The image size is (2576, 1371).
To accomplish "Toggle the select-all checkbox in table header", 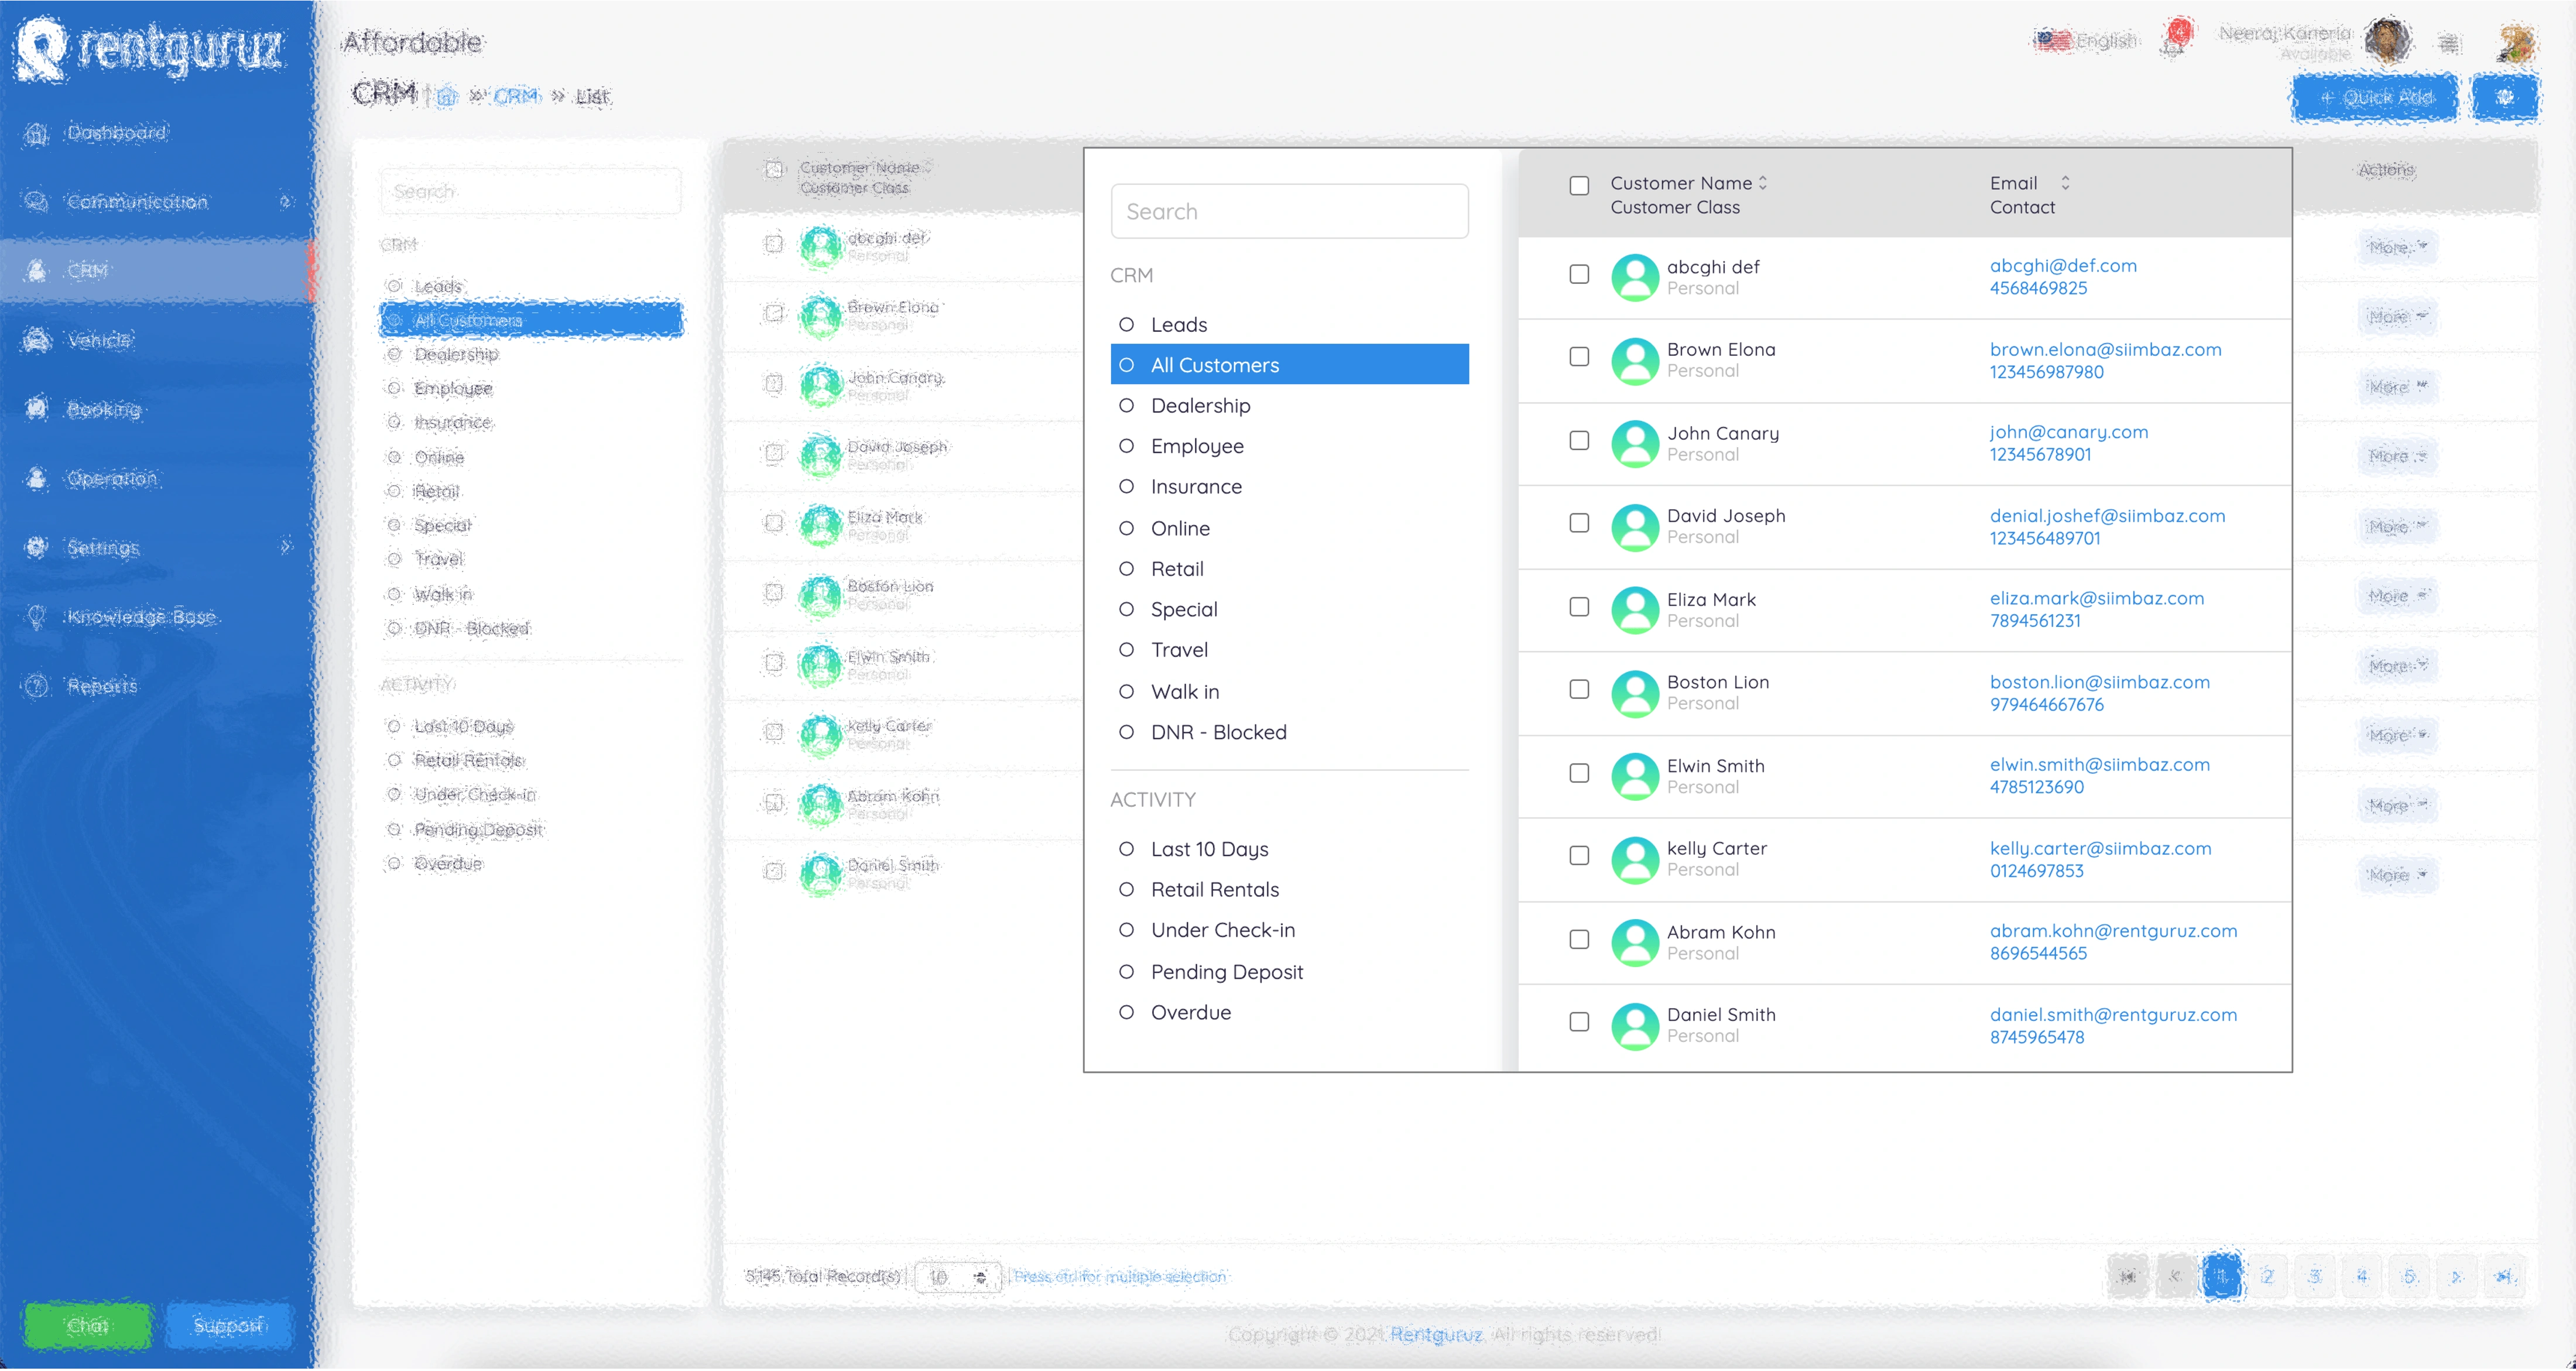I will click(x=1579, y=185).
